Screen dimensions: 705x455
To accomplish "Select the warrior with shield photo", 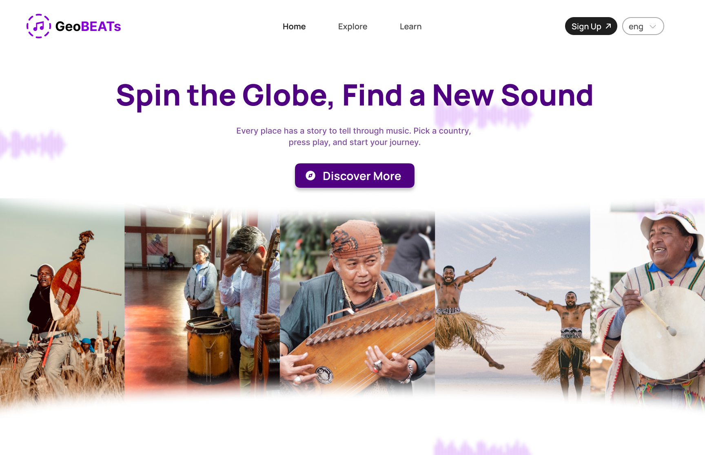I will (x=62, y=306).
